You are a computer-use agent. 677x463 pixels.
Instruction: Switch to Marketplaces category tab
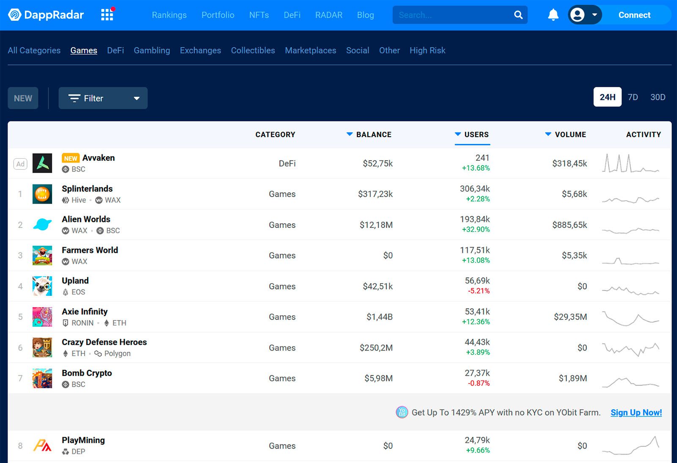coord(311,50)
